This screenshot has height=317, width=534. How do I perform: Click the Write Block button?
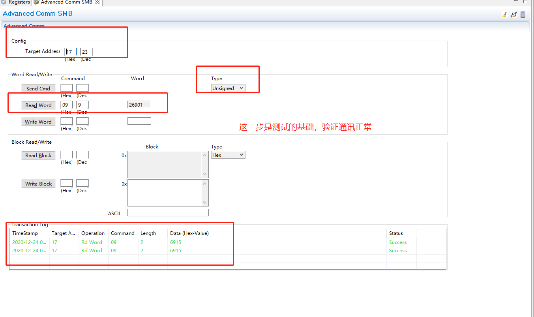coord(38,184)
